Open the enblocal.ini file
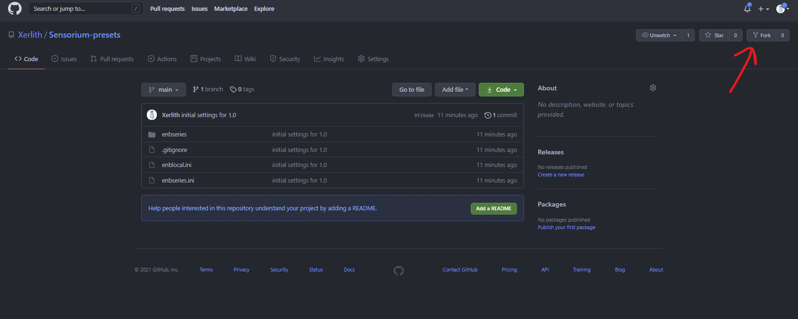Screen dimensions: 798x319 coord(177,165)
